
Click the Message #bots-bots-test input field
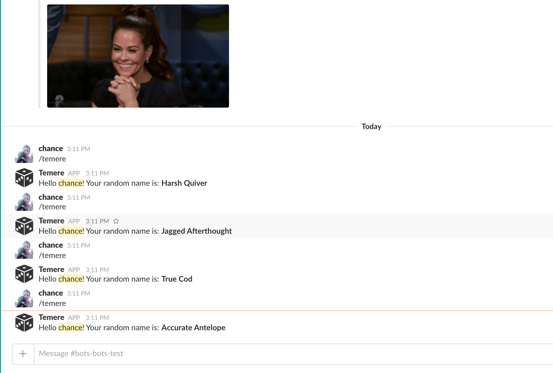pos(294,354)
